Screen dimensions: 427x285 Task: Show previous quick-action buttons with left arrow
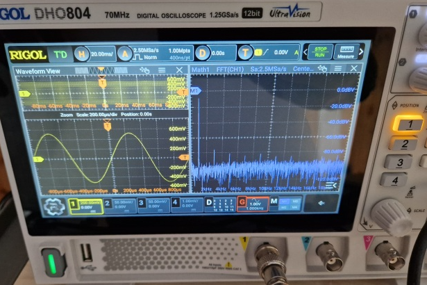click(305, 52)
